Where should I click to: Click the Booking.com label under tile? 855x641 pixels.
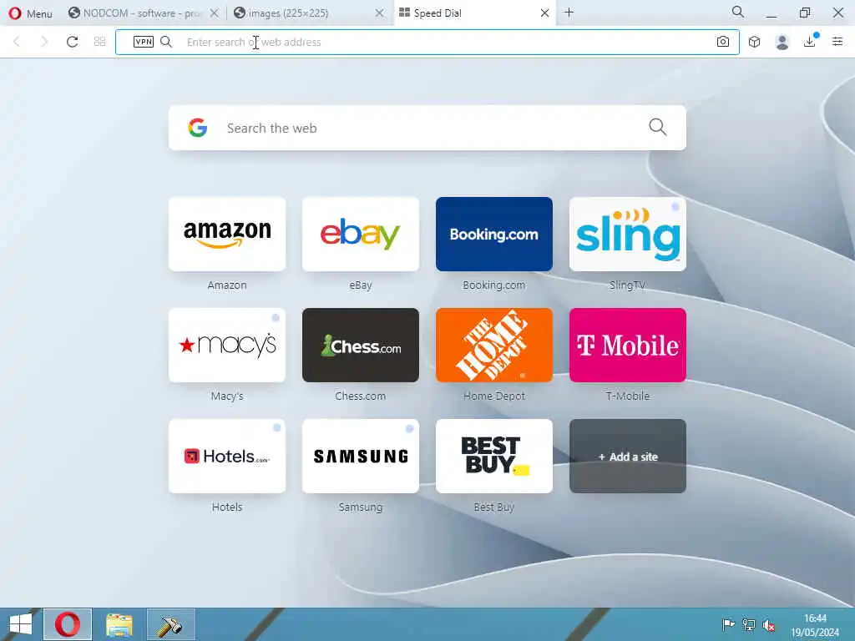click(x=494, y=285)
